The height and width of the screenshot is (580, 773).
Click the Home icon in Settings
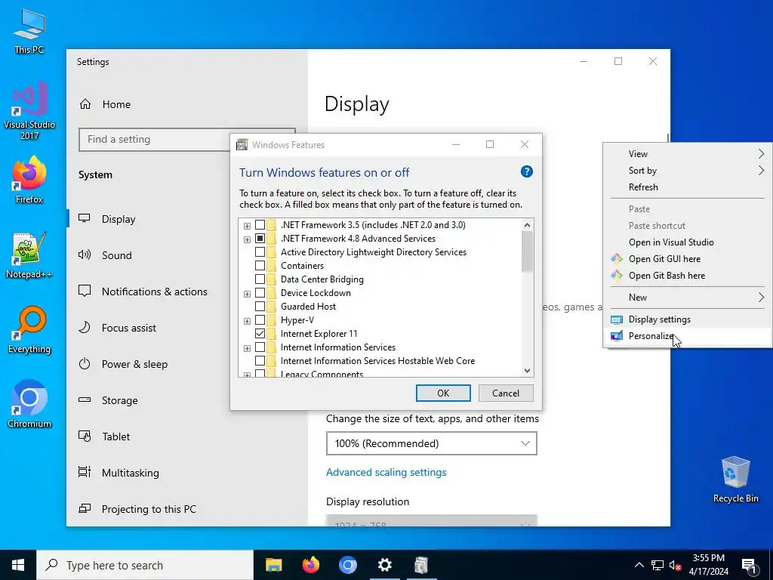click(85, 104)
